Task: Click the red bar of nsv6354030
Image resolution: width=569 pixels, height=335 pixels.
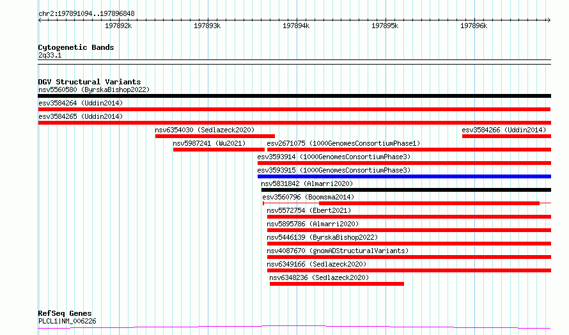Action: click(215, 136)
